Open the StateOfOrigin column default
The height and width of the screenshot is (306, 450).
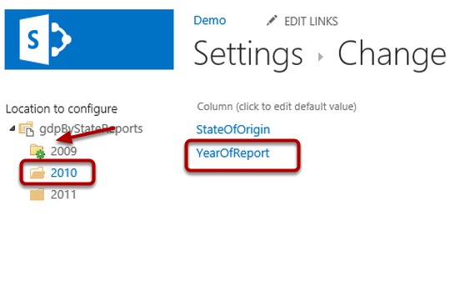point(233,129)
